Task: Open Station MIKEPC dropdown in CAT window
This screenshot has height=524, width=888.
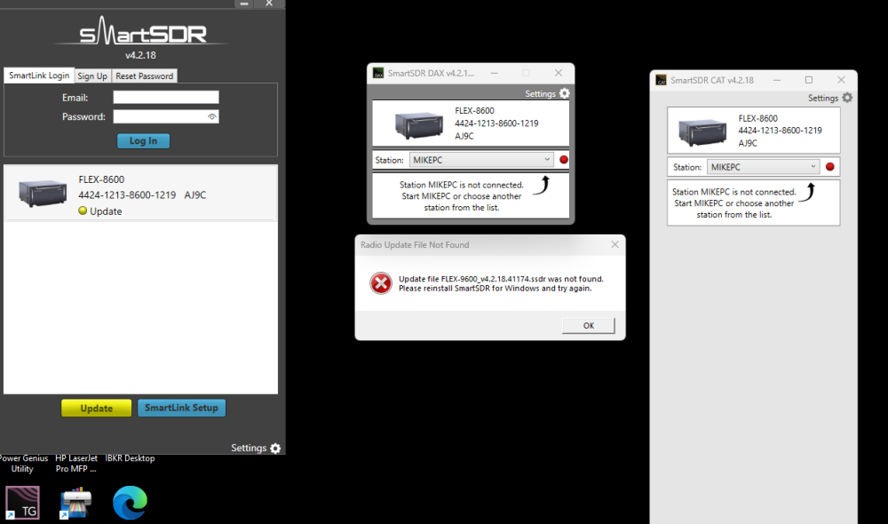Action: (x=763, y=167)
